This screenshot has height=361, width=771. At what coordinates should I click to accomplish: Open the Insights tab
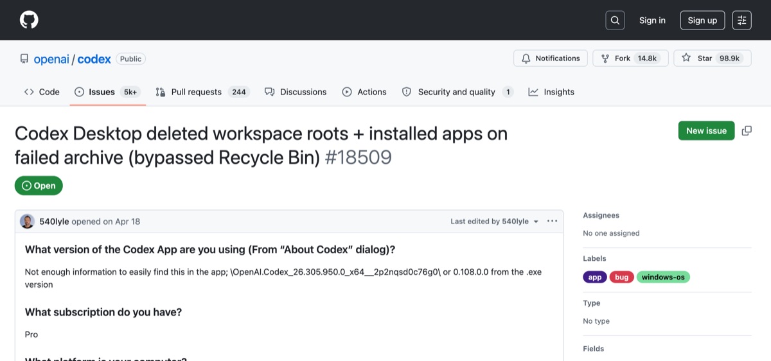(x=551, y=92)
